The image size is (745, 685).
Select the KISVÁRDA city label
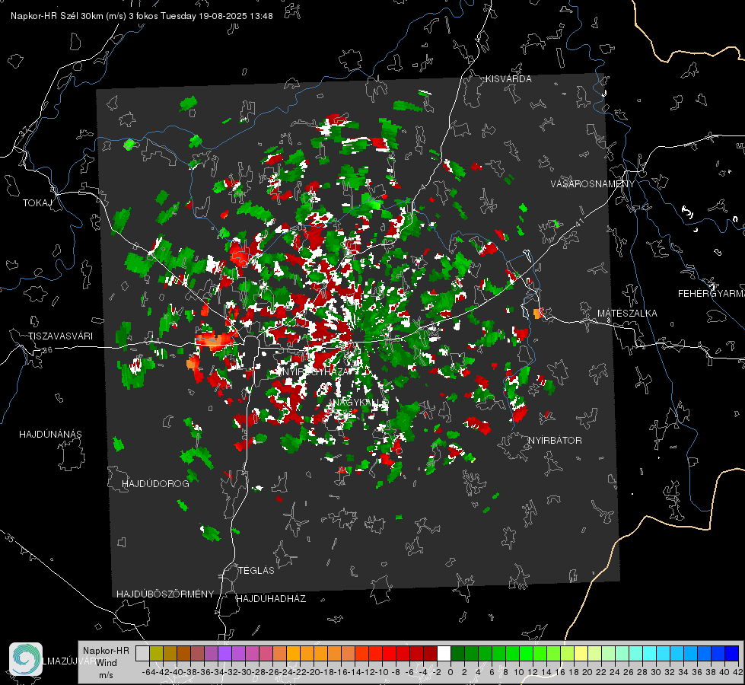coord(508,79)
